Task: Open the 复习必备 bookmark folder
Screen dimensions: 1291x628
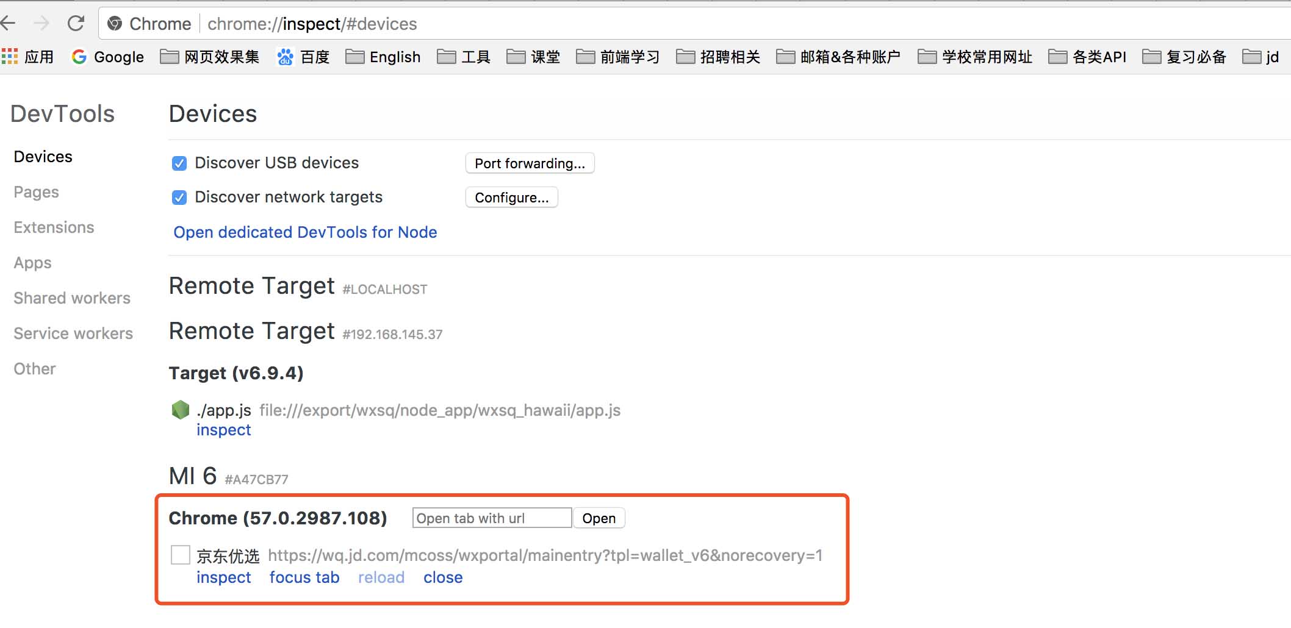Action: (x=1185, y=57)
